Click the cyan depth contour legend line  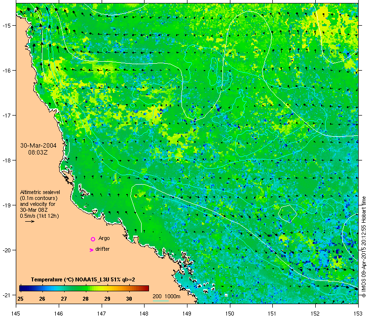[x=161, y=301]
